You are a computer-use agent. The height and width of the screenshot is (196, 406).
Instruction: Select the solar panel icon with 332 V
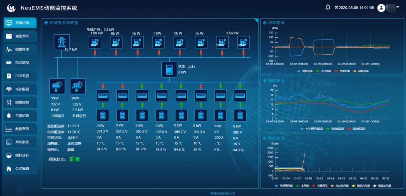pyautogui.click(x=57, y=86)
